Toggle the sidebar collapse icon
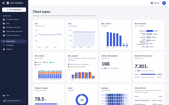 pos(3,3)
